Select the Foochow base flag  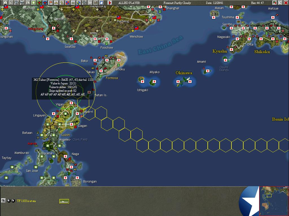[x=107, y=39]
